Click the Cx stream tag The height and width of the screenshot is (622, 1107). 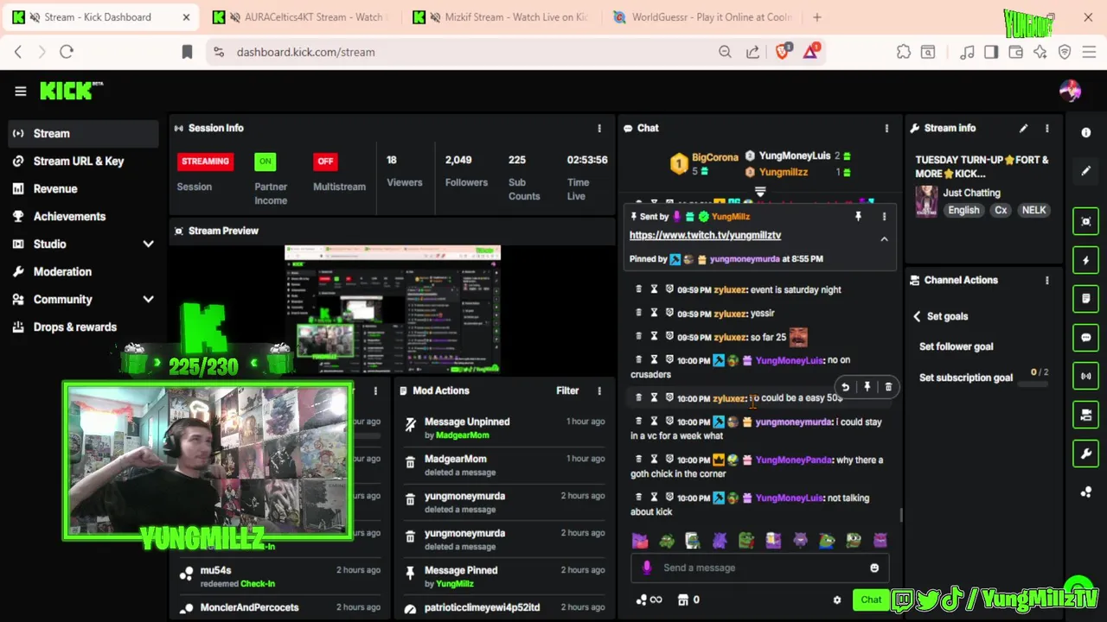[1001, 210]
